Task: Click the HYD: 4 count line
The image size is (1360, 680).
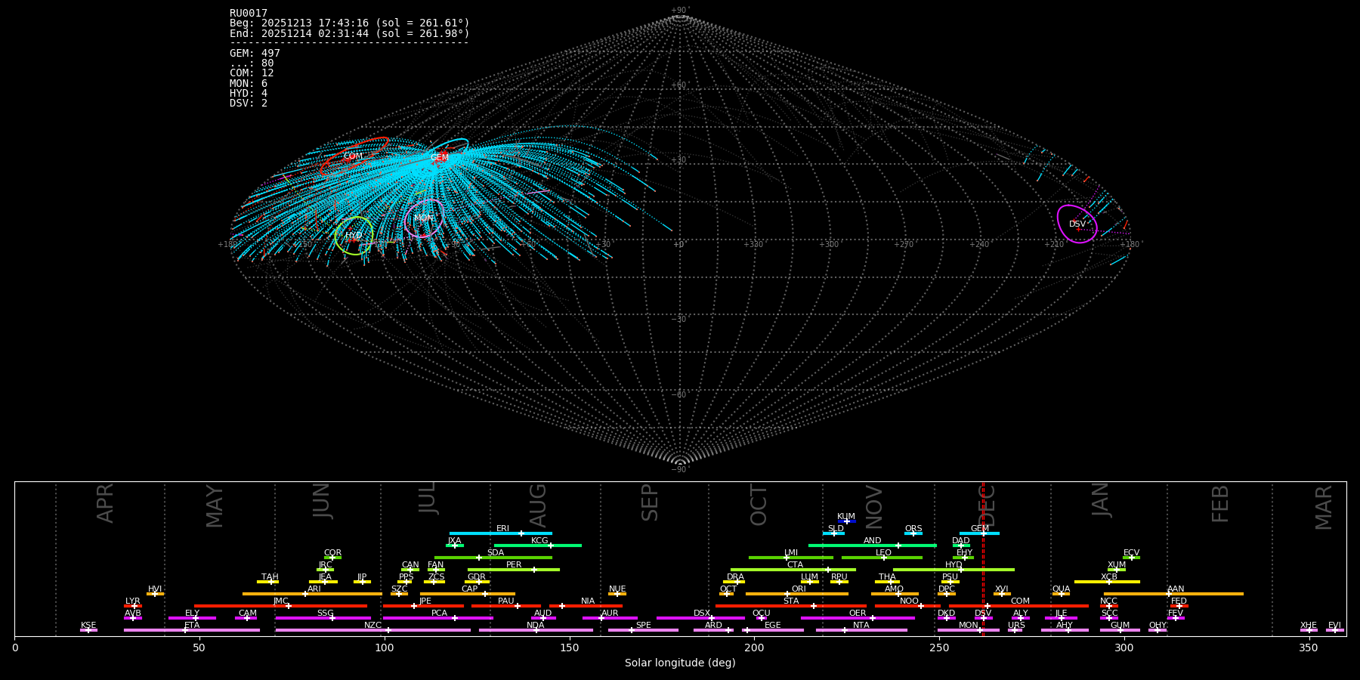Action: pos(249,93)
